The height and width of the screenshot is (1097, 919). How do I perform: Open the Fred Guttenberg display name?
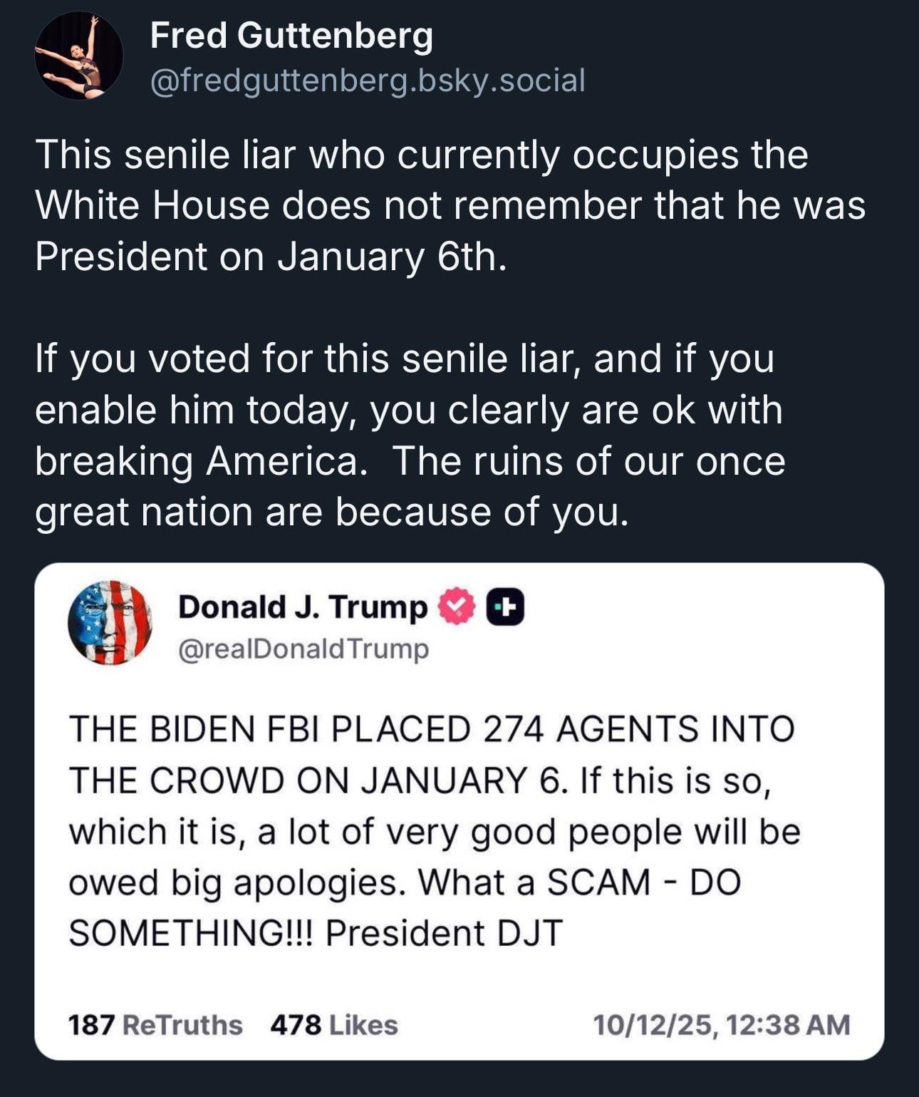pos(291,36)
